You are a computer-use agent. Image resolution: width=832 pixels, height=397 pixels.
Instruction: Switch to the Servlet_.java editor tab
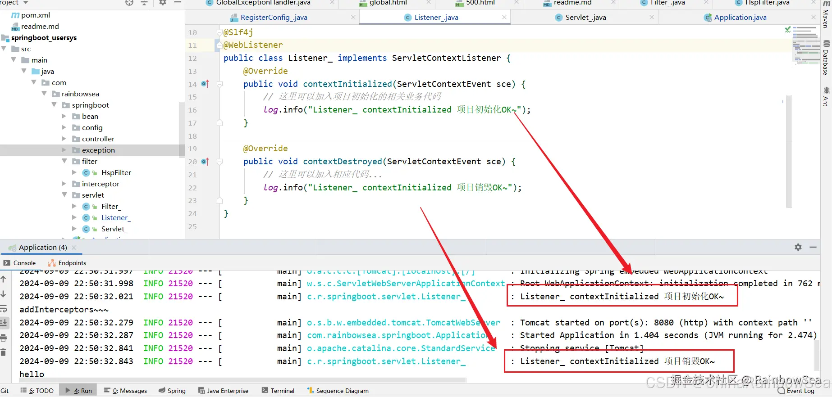click(585, 18)
